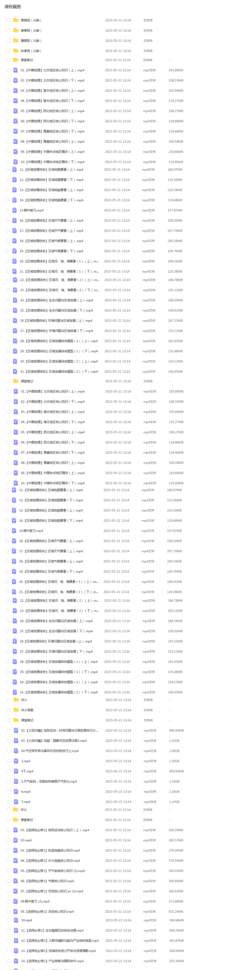Click the video icon for 5.天气系统 file
This screenshot has height=970, width=245.
(x=16, y=781)
